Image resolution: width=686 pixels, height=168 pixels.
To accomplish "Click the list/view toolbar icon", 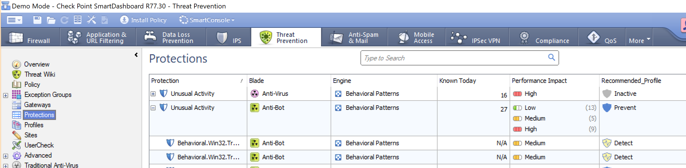I will 78,20.
